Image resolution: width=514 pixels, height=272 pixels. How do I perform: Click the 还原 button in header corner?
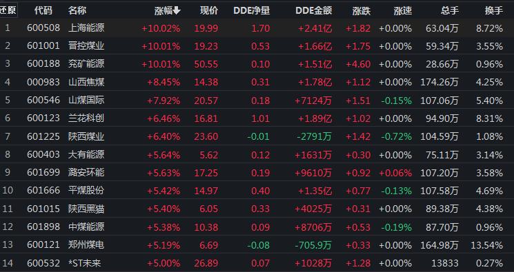(x=8, y=10)
